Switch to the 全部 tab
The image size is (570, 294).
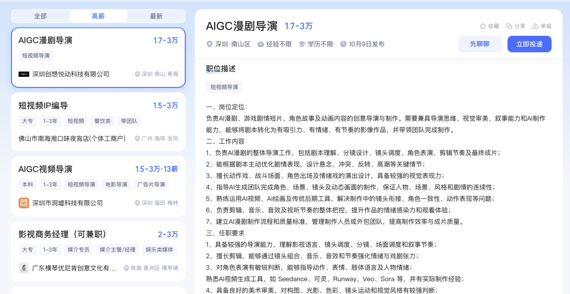tap(40, 16)
